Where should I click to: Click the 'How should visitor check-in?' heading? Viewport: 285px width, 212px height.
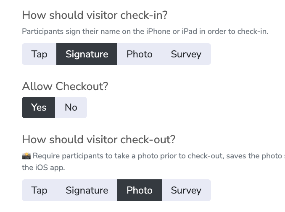[x=95, y=15]
